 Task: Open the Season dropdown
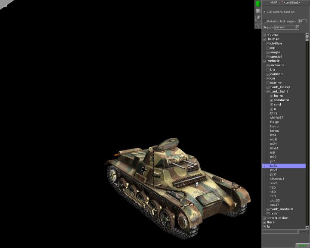point(297,27)
